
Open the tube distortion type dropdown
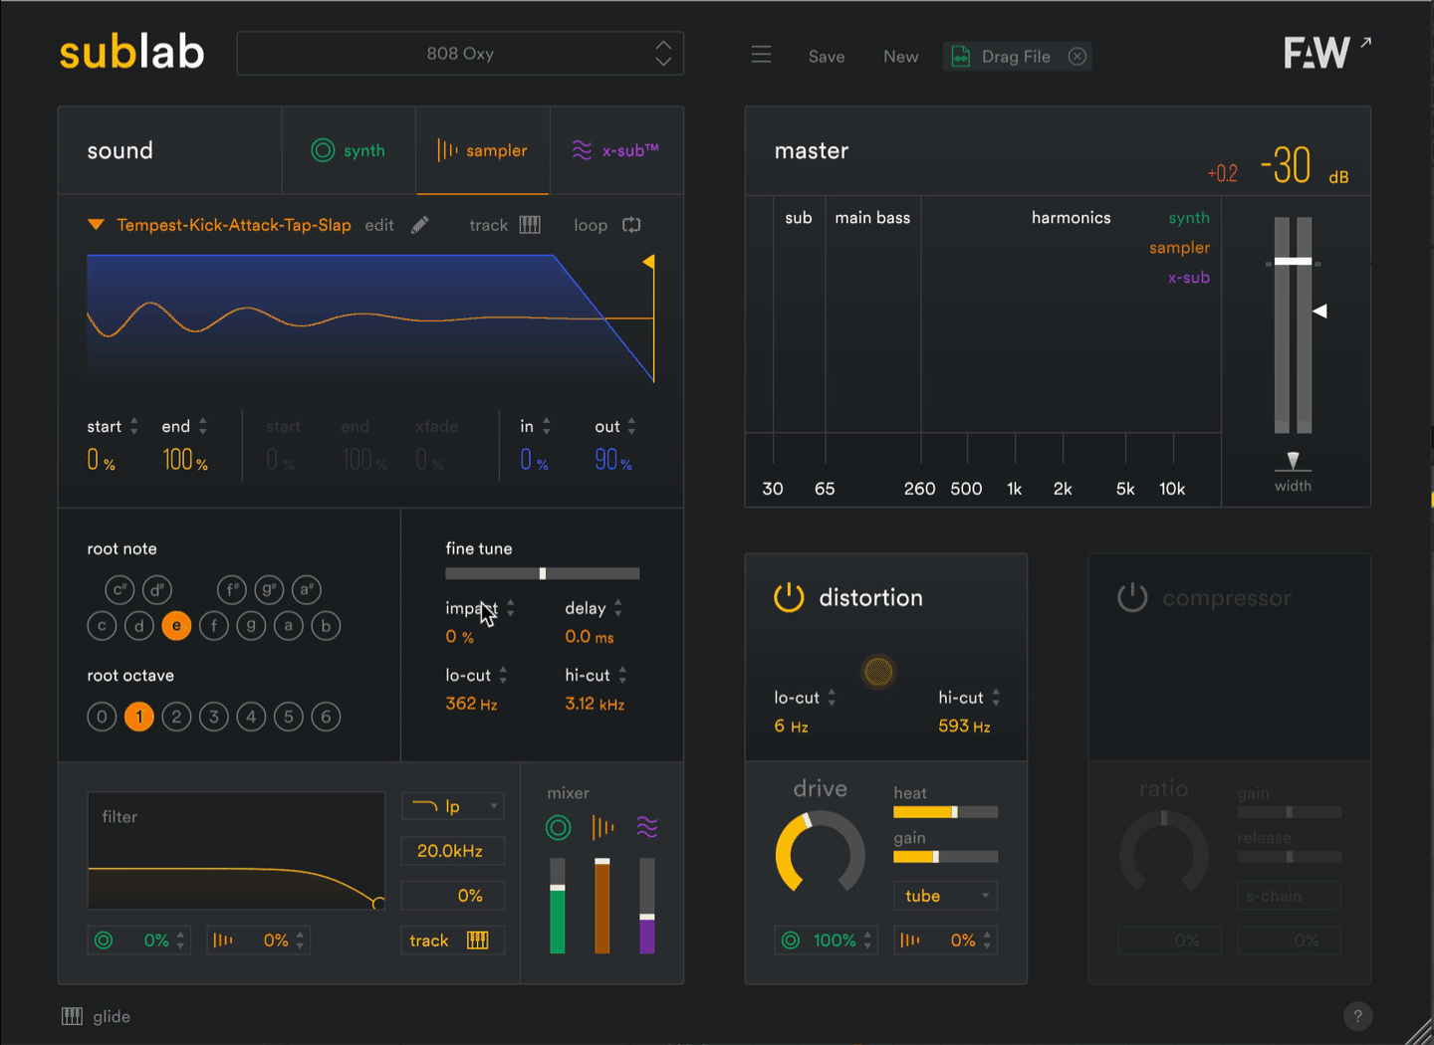tap(945, 895)
